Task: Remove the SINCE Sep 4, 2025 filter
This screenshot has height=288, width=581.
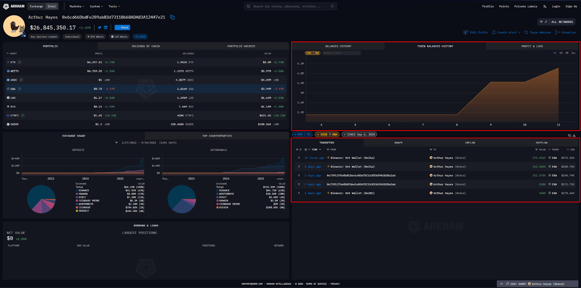Action: [345, 134]
